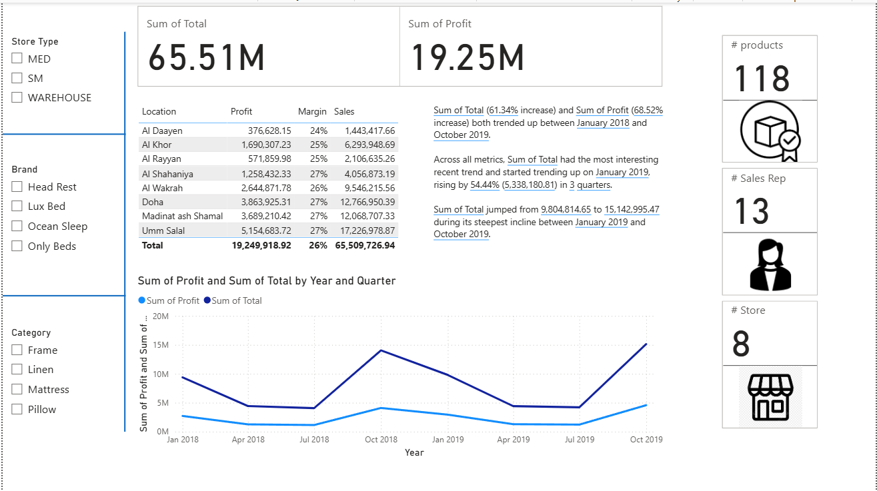Click the Oct 2018 x-axis label
This screenshot has width=877, height=491.
(381, 440)
